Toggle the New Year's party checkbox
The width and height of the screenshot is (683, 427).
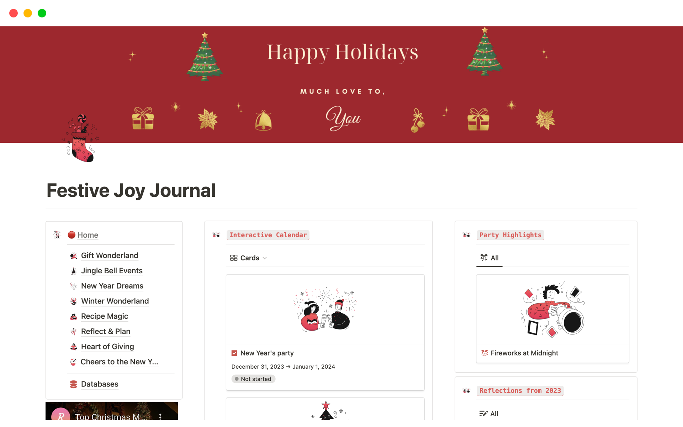(x=234, y=353)
